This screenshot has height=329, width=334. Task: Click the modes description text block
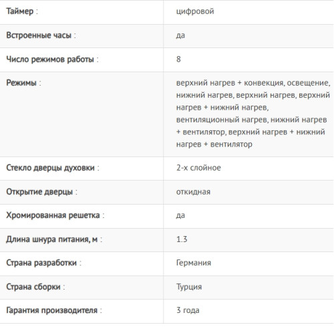point(253,114)
